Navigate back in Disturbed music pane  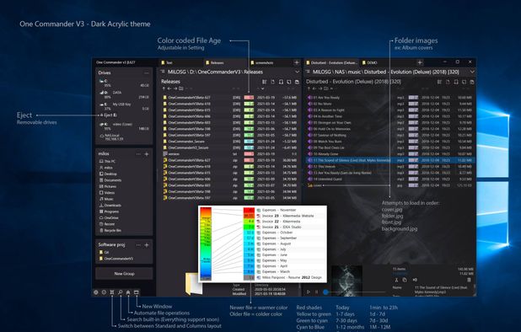click(314, 88)
